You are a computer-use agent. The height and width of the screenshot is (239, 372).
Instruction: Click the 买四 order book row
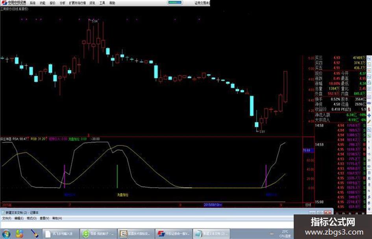340,63
